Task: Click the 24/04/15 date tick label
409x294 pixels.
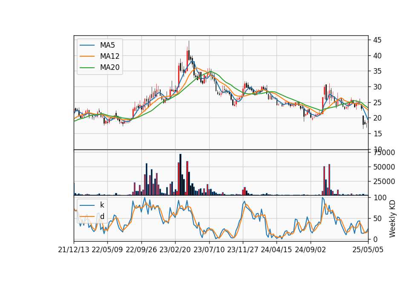Action: 276,250
